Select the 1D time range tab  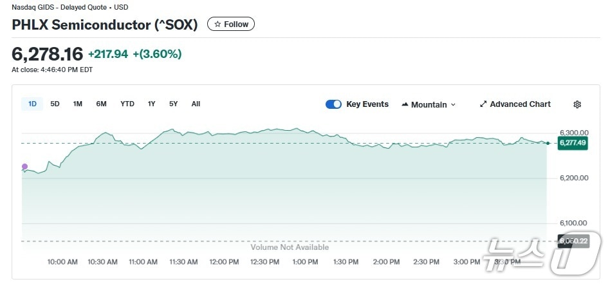[32, 104]
